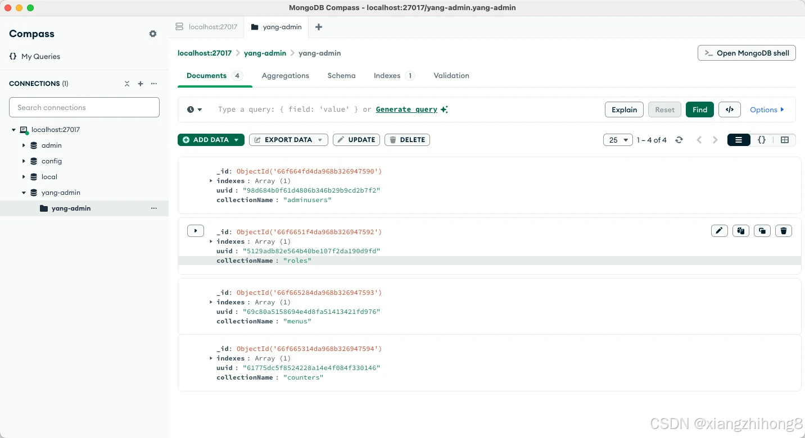The height and width of the screenshot is (438, 805).
Task: Expand indexes array in adminusers document
Action: click(x=211, y=181)
